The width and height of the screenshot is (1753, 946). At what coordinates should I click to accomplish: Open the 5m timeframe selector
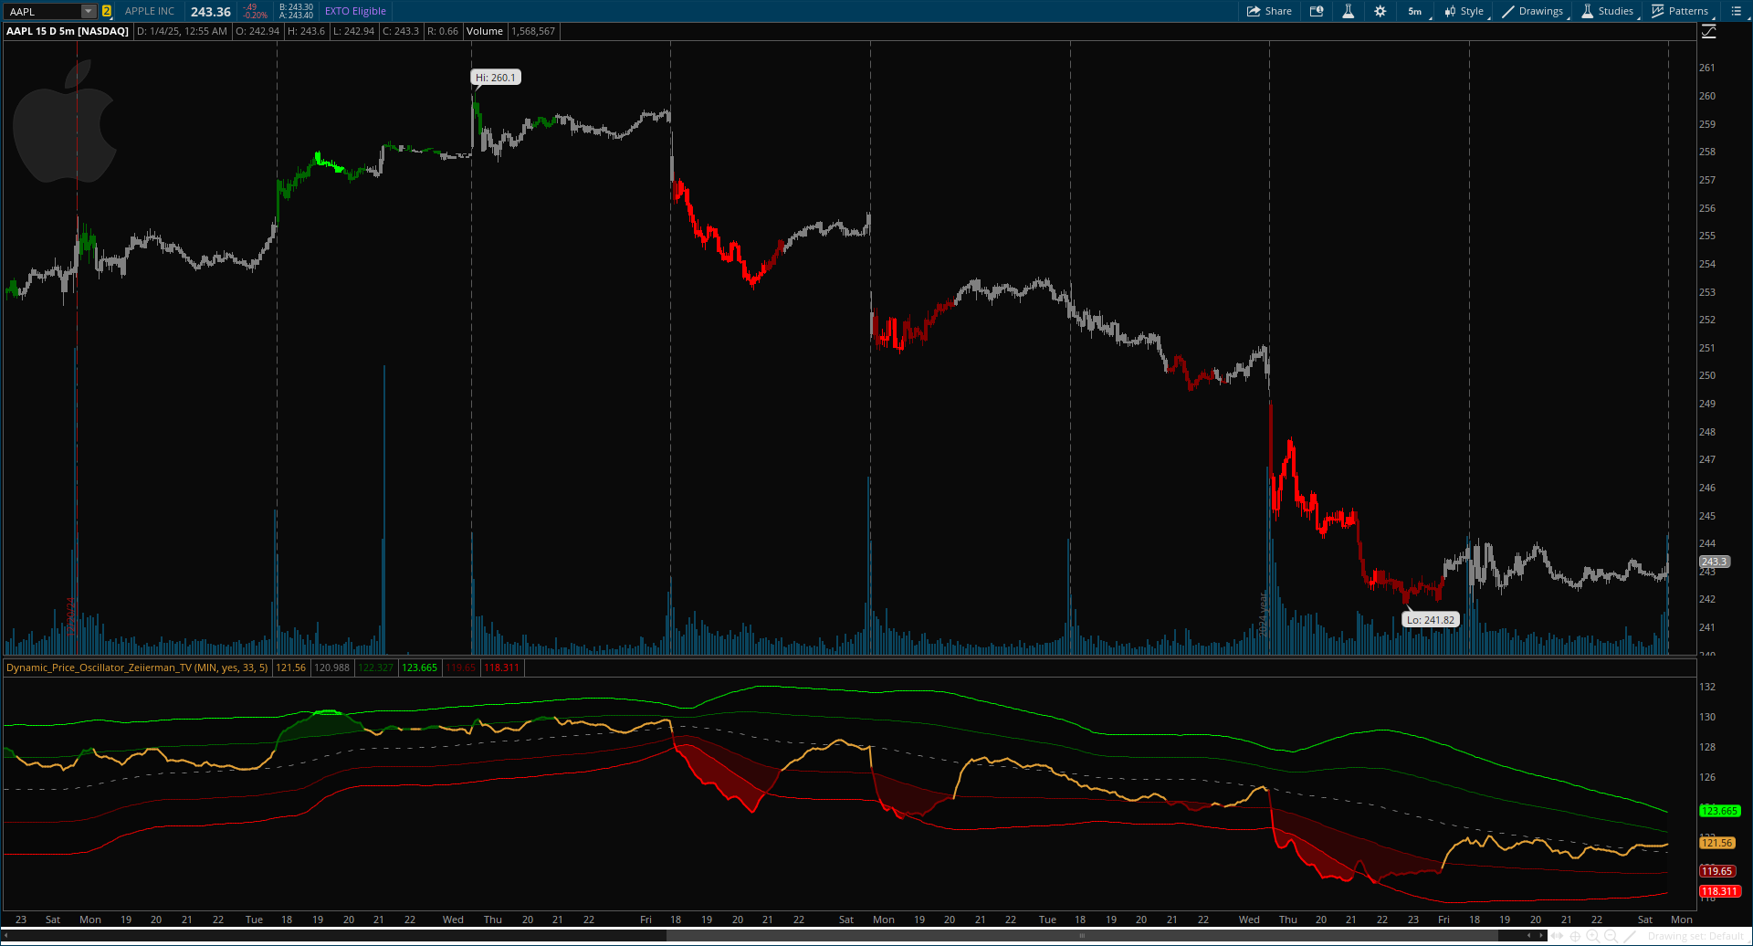point(1414,11)
